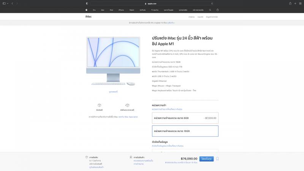The height and width of the screenshot is (171, 304).
Task: Select the 16GB unified memory option
Action: click(185, 131)
